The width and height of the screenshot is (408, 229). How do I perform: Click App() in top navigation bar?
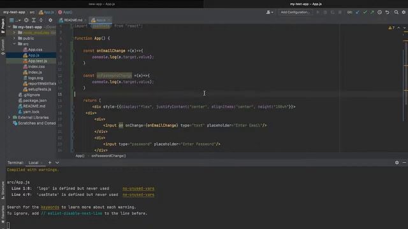(65, 12)
